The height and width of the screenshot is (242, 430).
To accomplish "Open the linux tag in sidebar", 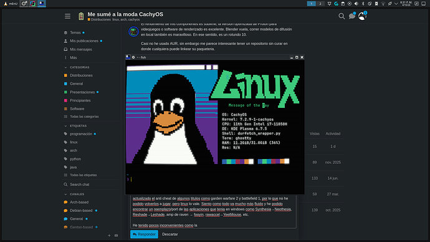I will tap(74, 142).
